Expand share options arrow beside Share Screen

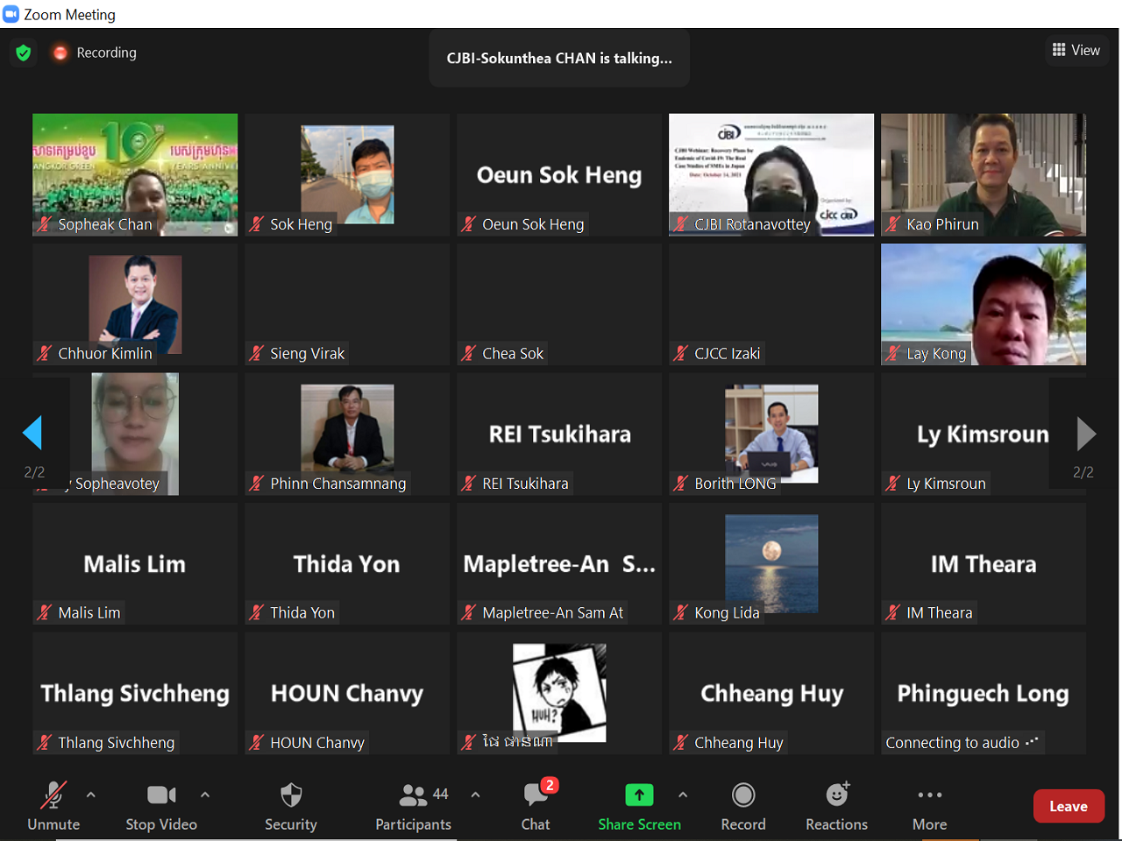click(x=683, y=795)
